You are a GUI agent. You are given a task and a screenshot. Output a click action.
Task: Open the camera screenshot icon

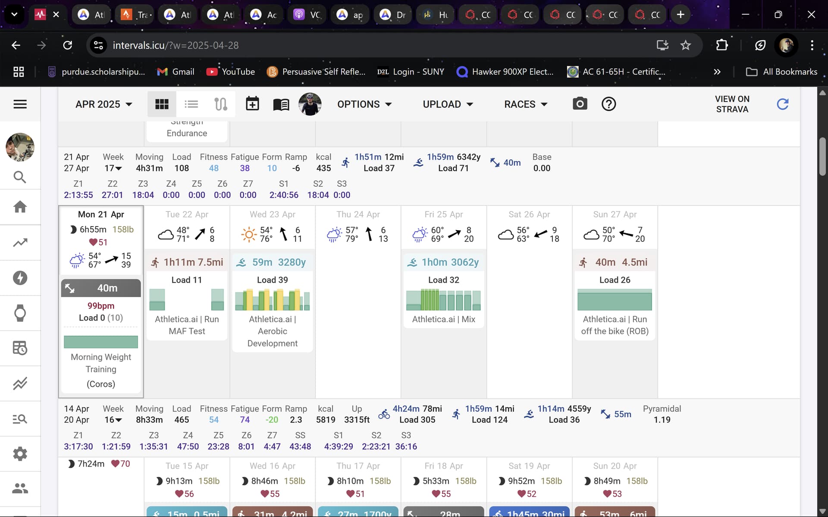point(580,104)
